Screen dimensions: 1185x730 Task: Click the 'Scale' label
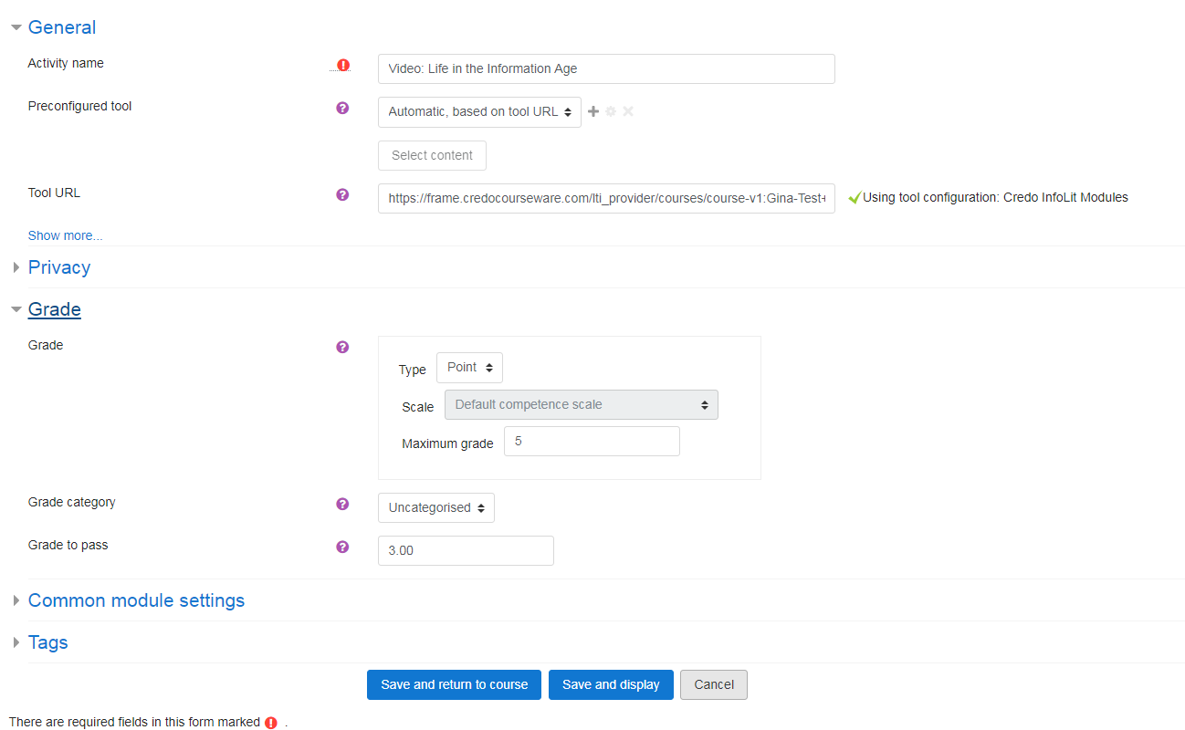point(417,407)
